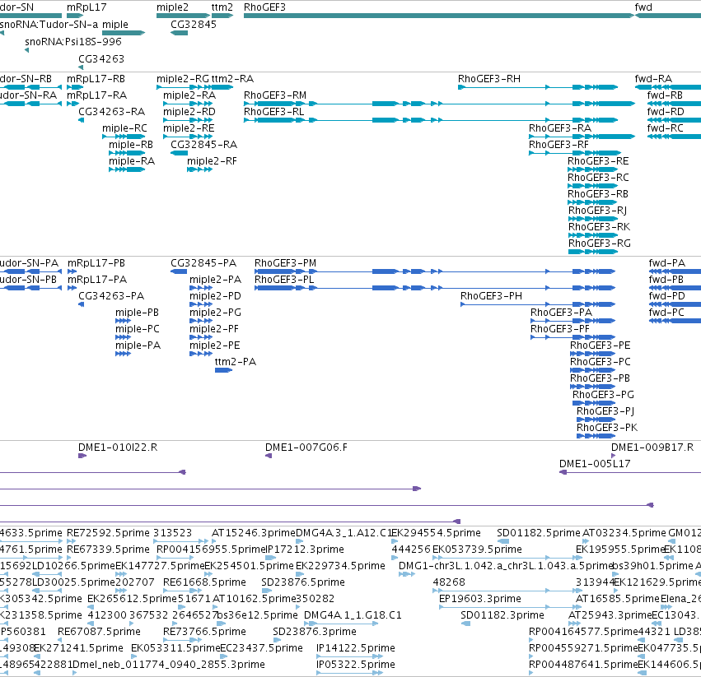
Task: Select cDNA EK271241.5prime
Action: (x=37, y=656)
